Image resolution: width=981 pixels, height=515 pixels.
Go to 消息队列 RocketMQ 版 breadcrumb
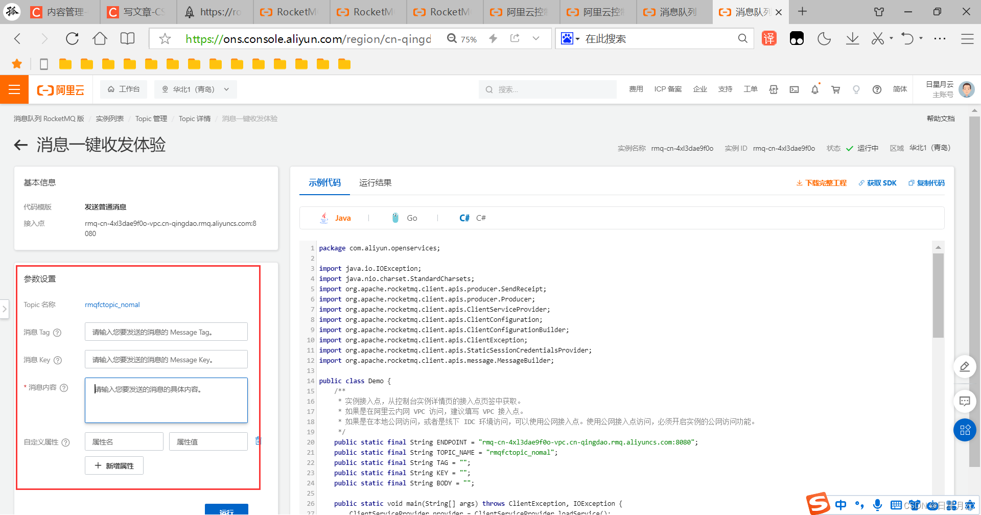(x=49, y=119)
